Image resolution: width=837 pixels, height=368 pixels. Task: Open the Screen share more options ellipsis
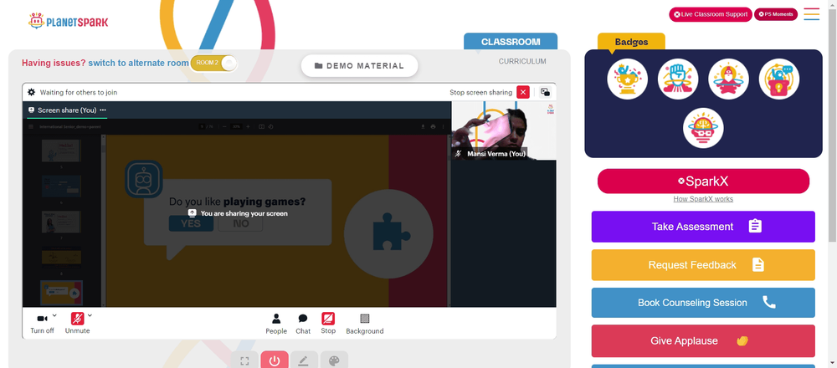(102, 110)
